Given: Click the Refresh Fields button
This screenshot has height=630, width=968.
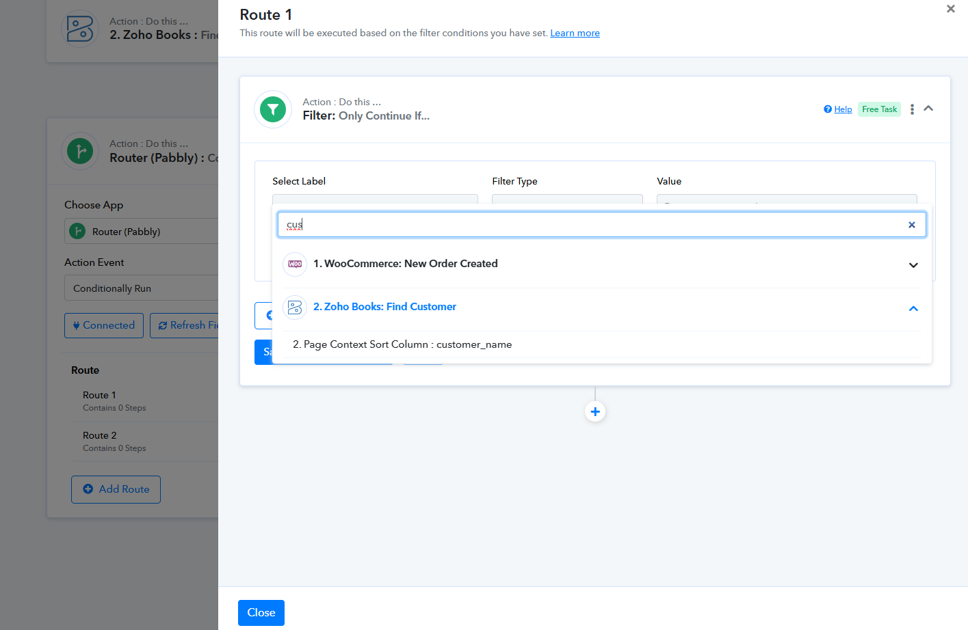Looking at the screenshot, I should click(x=185, y=325).
